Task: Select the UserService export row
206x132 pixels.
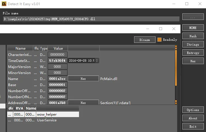Action: tap(47, 120)
